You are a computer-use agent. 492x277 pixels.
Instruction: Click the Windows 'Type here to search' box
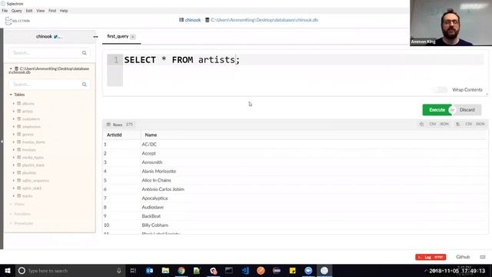click(70, 271)
